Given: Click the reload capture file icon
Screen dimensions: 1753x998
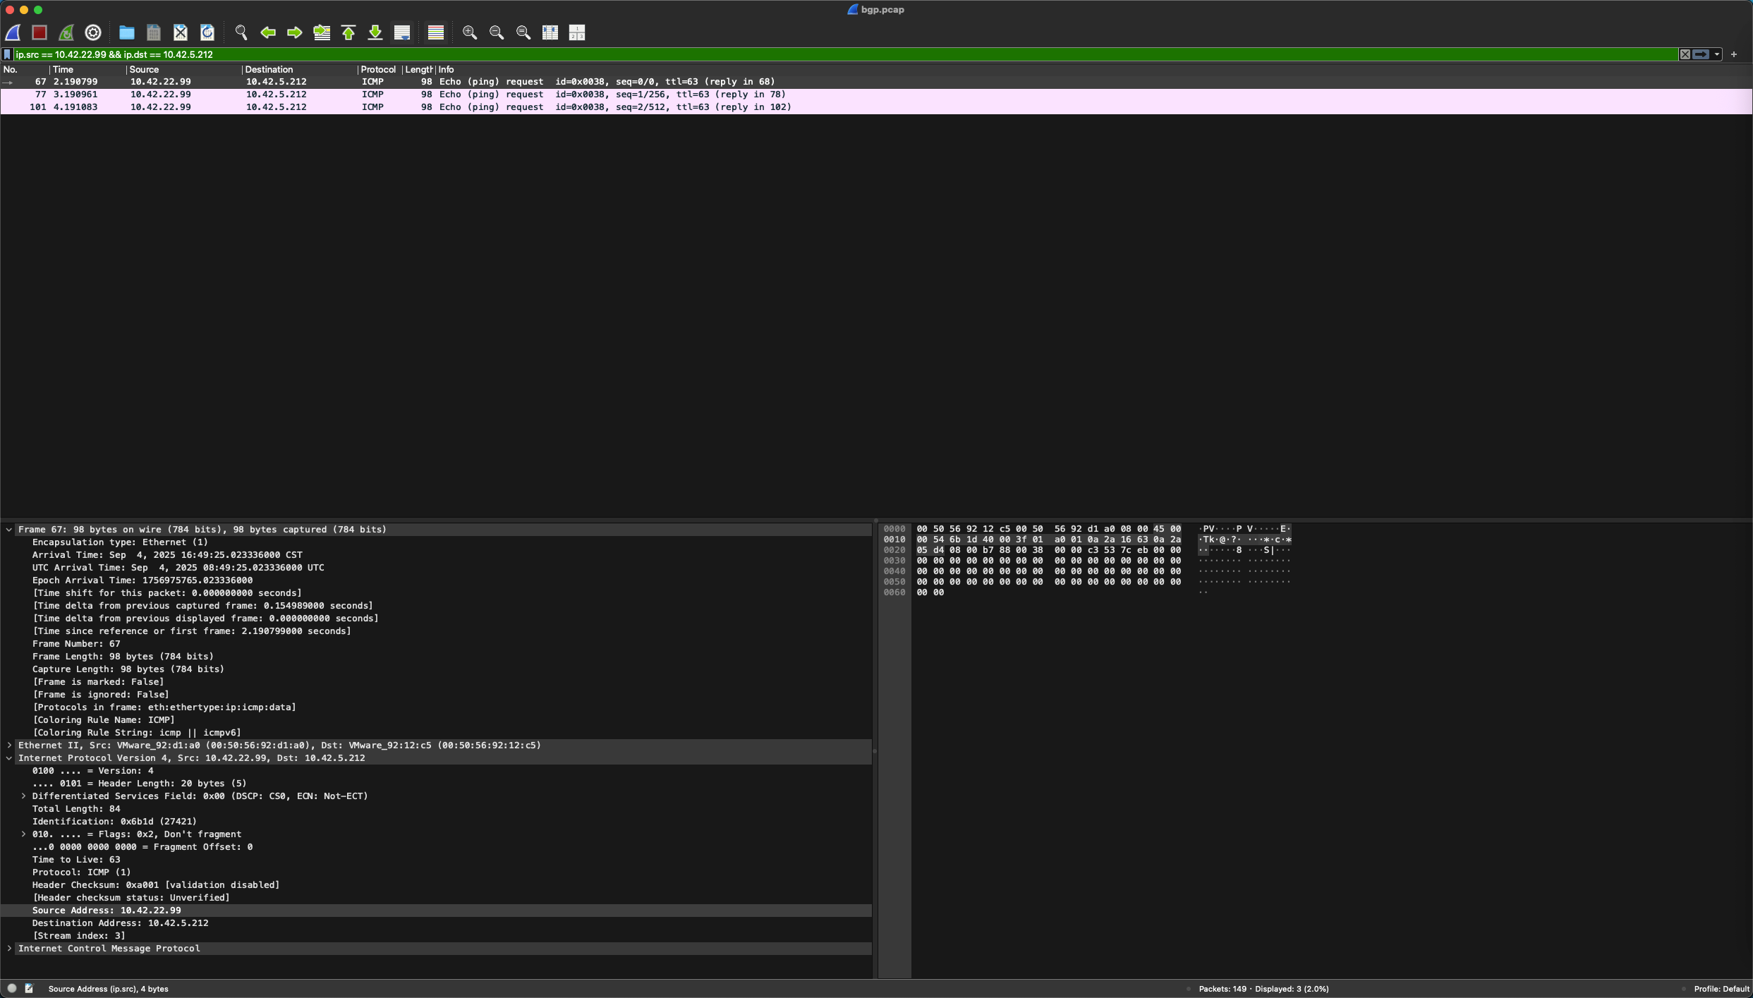Looking at the screenshot, I should (x=207, y=32).
